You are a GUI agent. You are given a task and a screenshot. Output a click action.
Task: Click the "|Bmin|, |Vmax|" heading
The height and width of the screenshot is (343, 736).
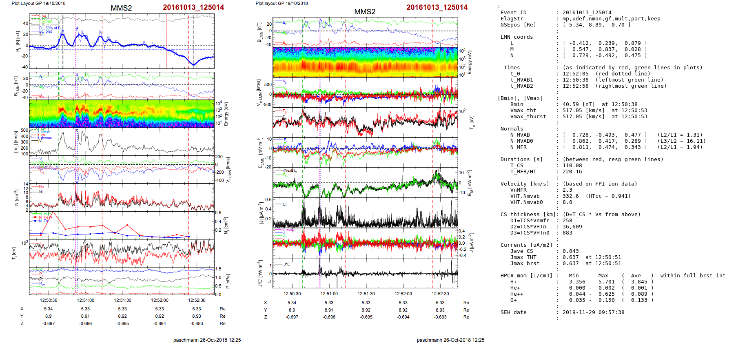coord(520,98)
